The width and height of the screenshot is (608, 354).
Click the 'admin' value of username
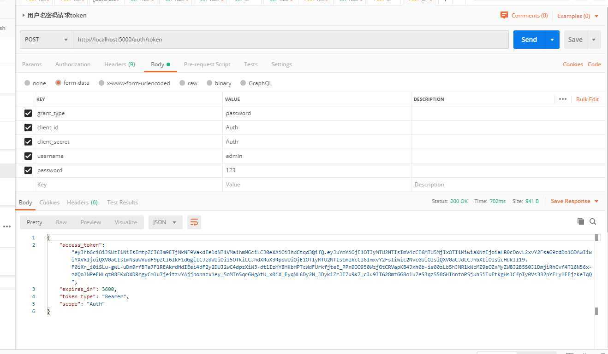(234, 156)
